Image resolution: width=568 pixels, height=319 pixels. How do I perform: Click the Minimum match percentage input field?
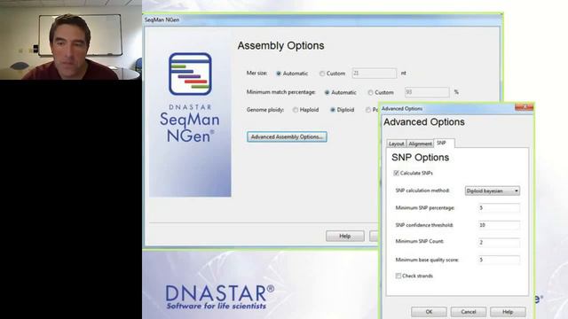pos(427,92)
